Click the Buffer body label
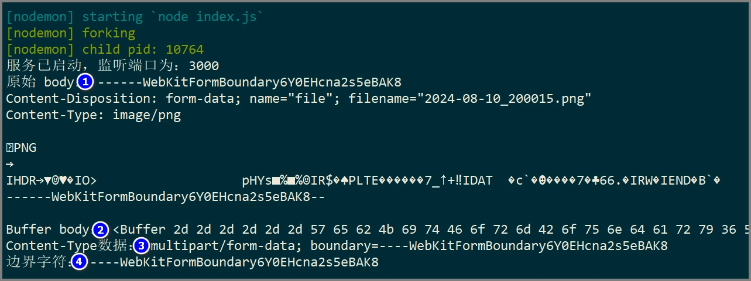The width and height of the screenshot is (751, 281). (x=47, y=230)
